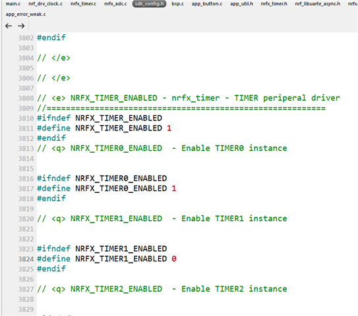Image resolution: width=358 pixels, height=316 pixels.
Task: Click line number 3824 in the gutter
Action: pos(26,259)
